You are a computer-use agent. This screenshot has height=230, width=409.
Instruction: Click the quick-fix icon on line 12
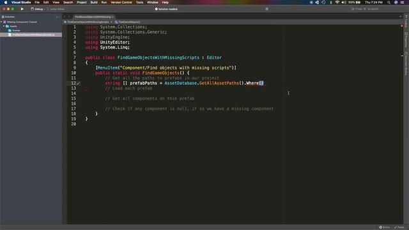pos(78,83)
